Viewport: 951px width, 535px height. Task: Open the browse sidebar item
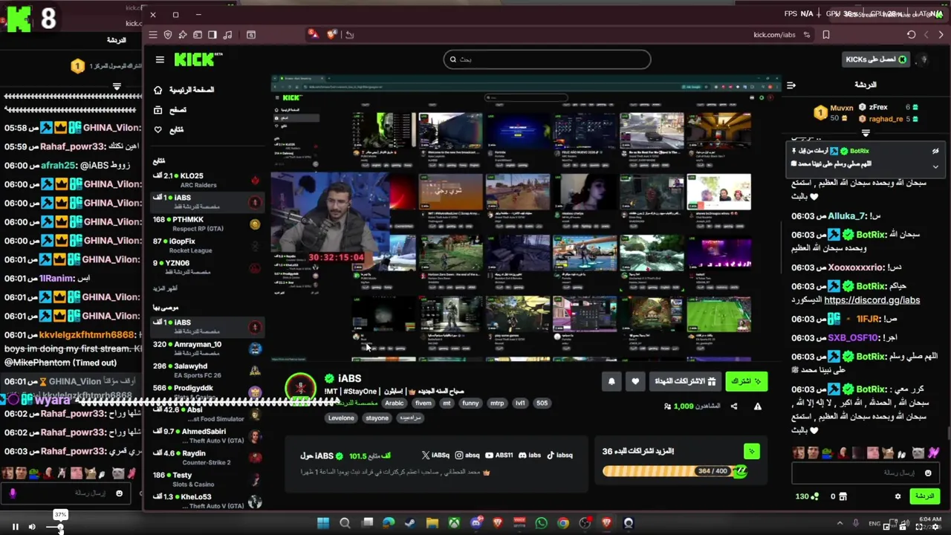click(x=170, y=110)
